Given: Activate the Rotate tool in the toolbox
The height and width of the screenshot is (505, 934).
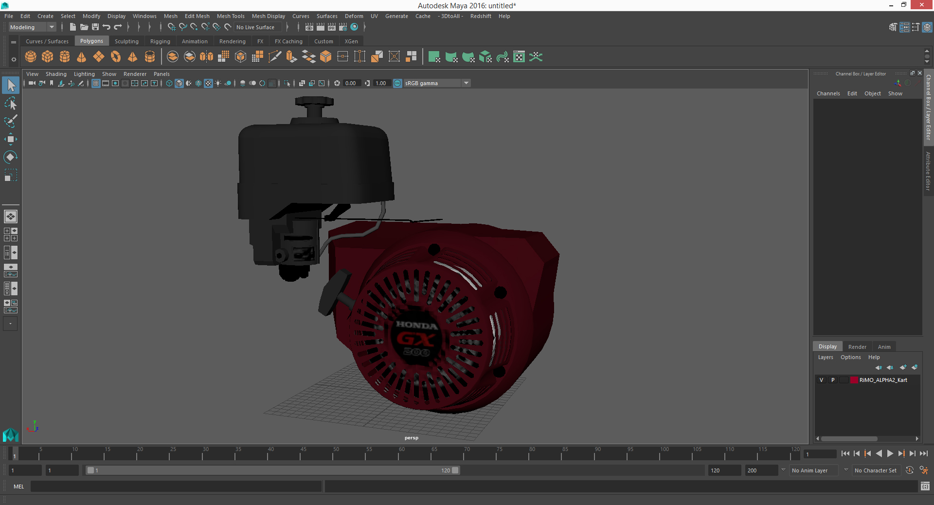Looking at the screenshot, I should [11, 157].
